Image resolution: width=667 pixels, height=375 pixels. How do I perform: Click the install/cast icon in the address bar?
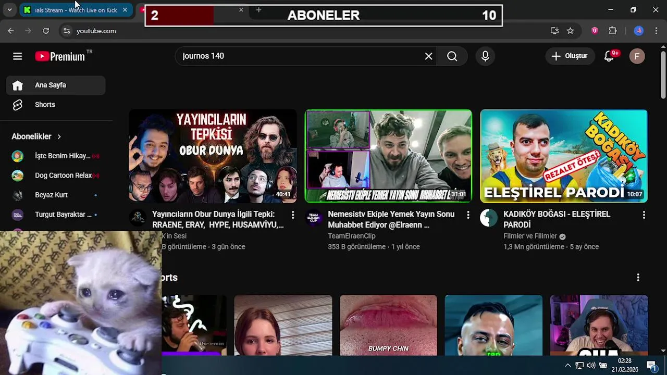point(554,31)
